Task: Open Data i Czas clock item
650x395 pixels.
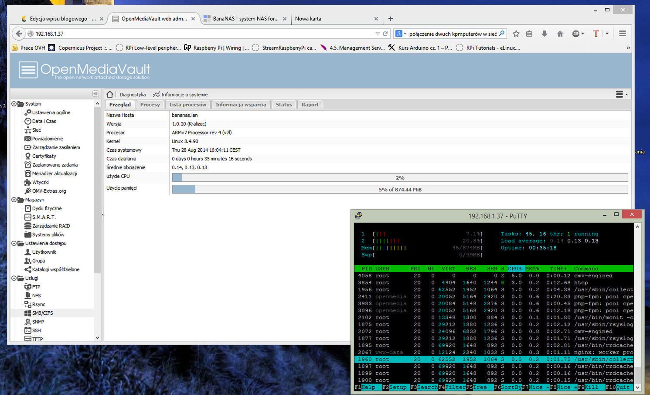Action: click(x=40, y=121)
